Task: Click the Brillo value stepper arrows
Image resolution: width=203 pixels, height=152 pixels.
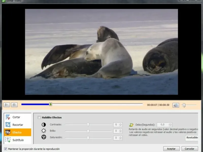Action: [x=121, y=131]
